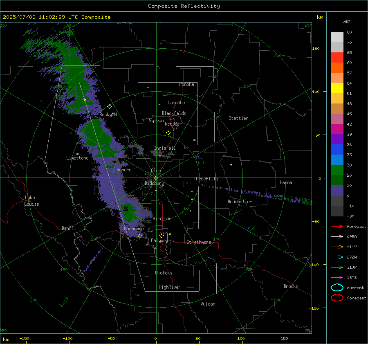
Task: Click the Banff label
Action: pyautogui.click(x=67, y=228)
